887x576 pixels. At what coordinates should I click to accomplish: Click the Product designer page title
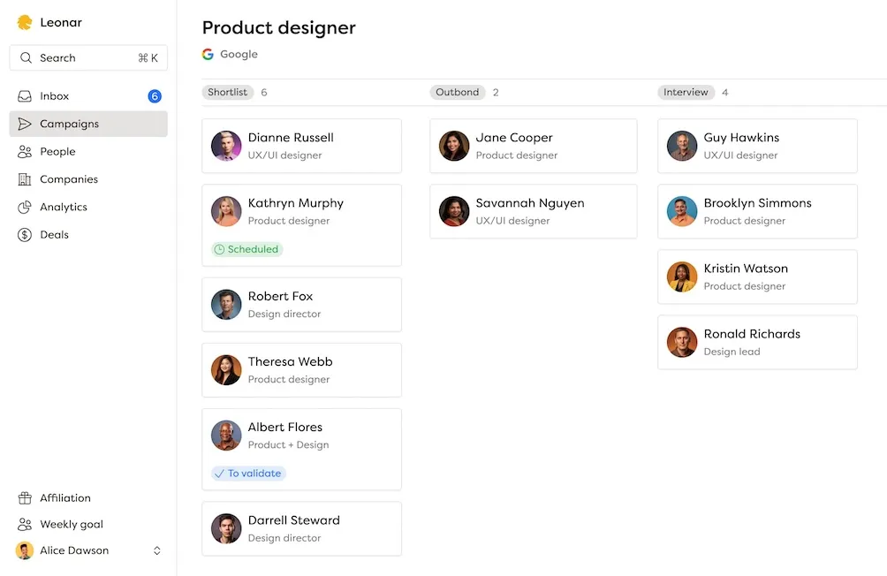coord(278,27)
